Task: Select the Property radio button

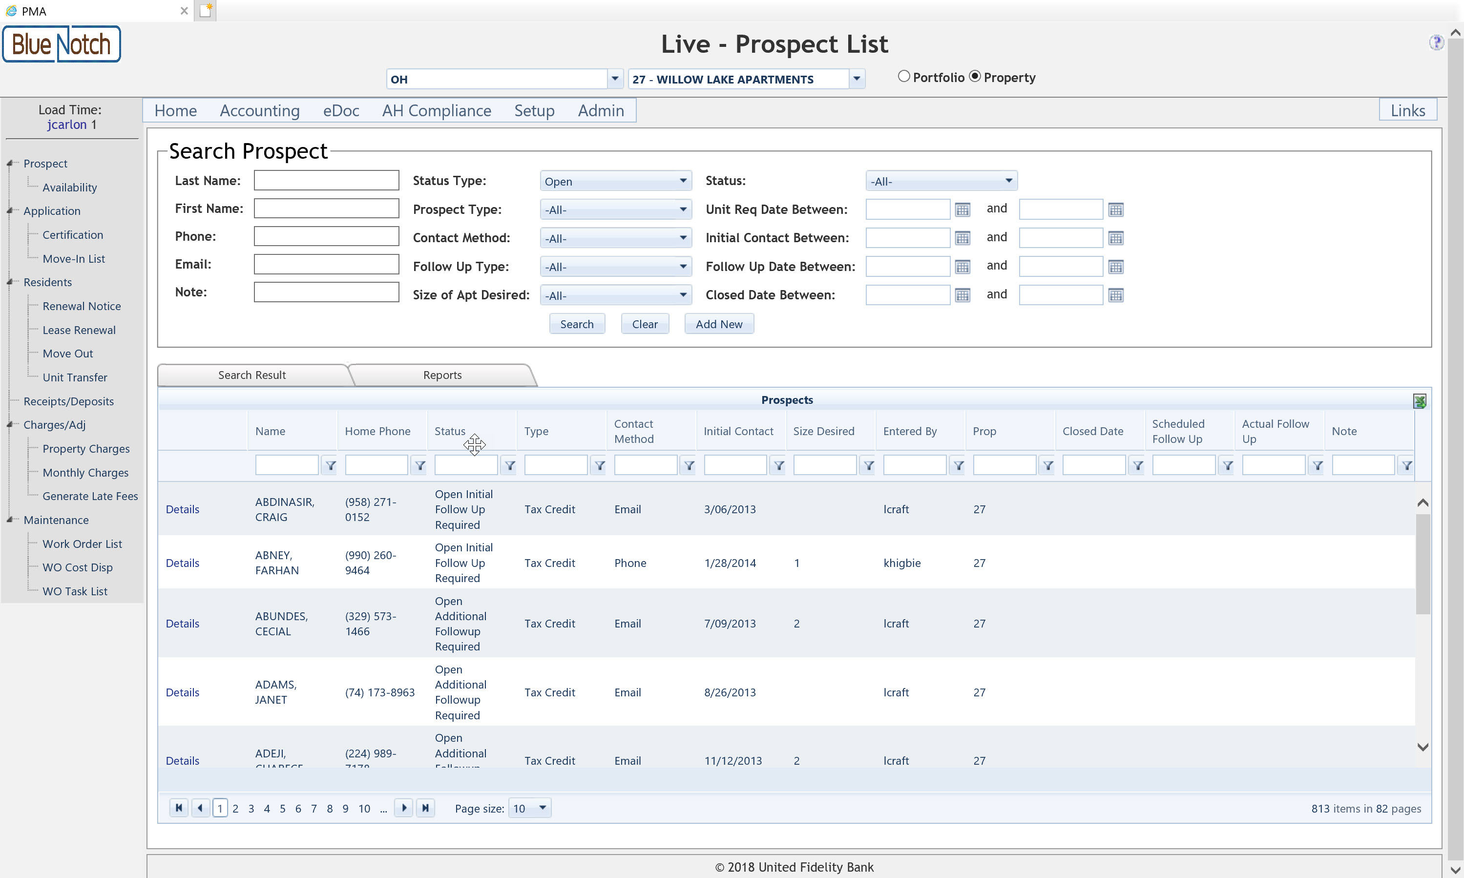Action: 974,76
